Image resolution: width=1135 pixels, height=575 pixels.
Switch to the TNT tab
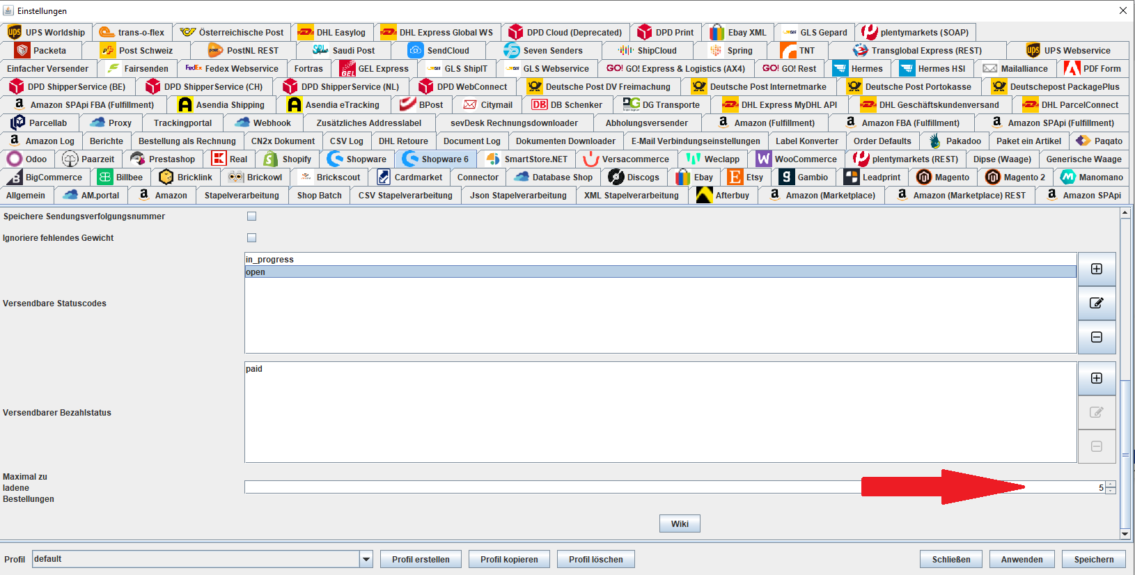798,50
